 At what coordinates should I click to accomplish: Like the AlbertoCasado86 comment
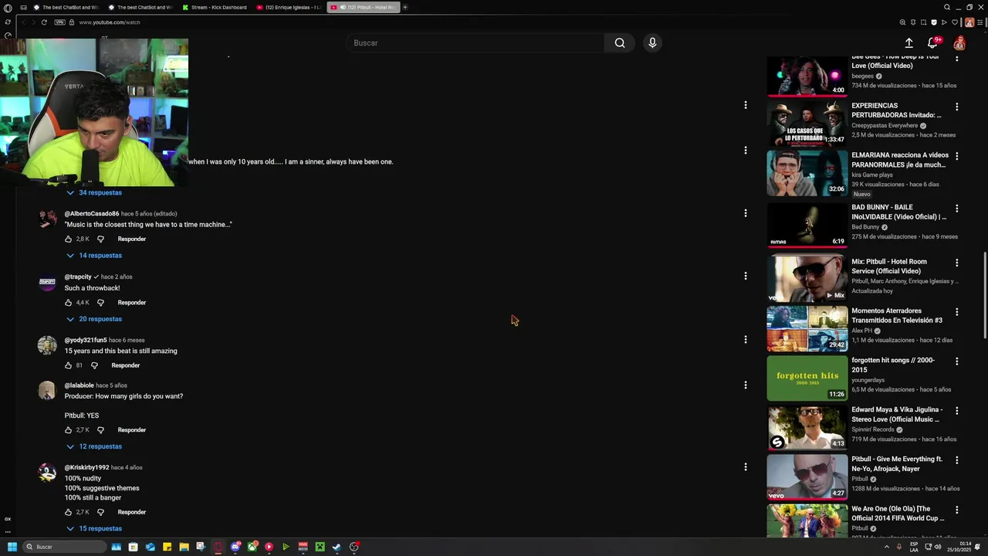69,239
